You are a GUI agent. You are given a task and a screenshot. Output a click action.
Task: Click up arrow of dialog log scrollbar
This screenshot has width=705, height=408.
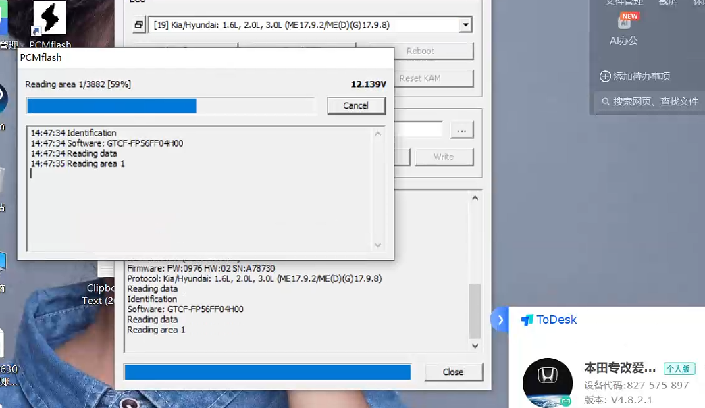pos(377,134)
